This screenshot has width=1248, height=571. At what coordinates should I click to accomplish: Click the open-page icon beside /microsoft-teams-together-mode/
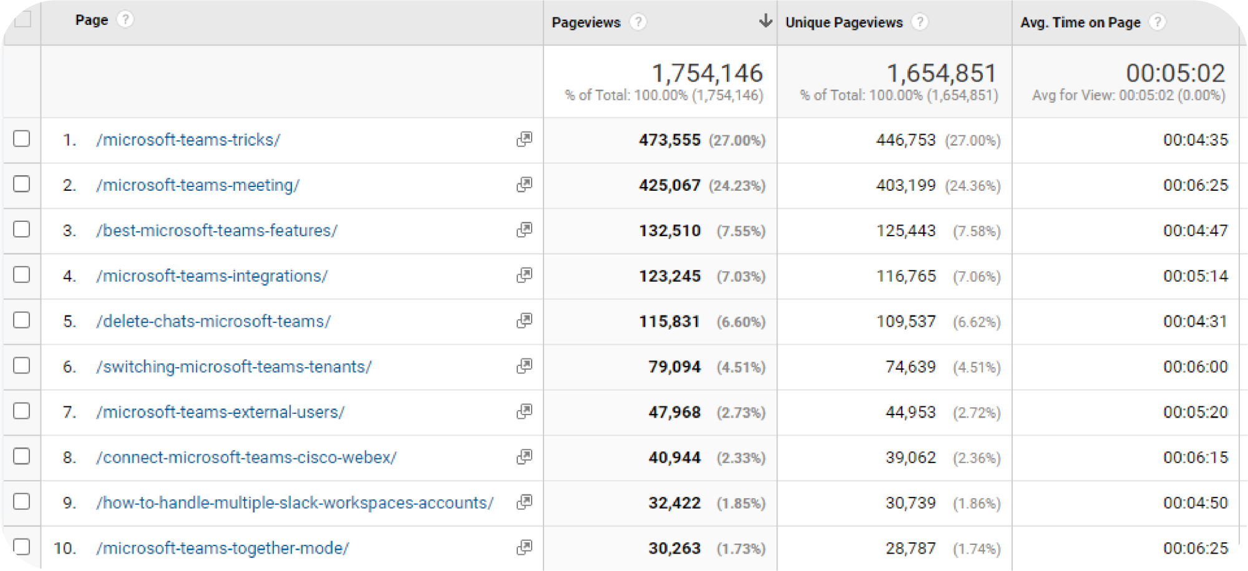pos(525,548)
